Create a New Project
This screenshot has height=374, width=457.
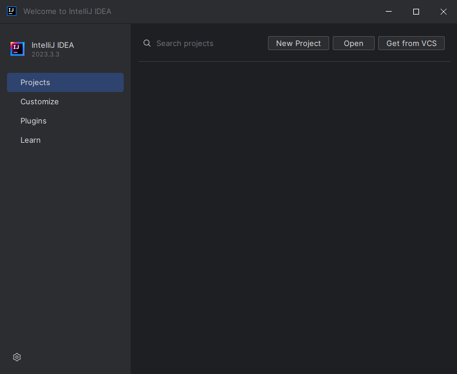(x=298, y=43)
